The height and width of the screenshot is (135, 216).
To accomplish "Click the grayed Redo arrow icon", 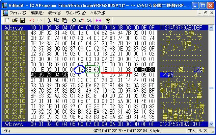I will [40, 20].
